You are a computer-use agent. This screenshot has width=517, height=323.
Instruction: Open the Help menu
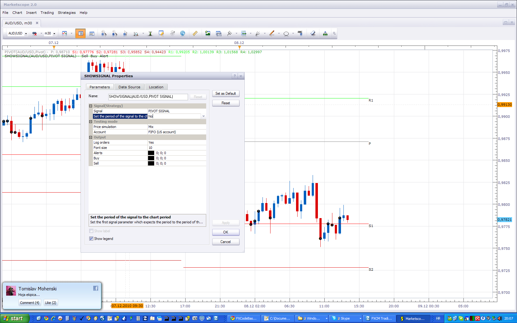(x=83, y=13)
